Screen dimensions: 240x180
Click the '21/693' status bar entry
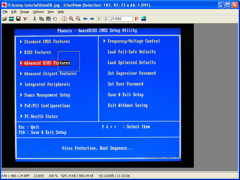click(x=39, y=176)
